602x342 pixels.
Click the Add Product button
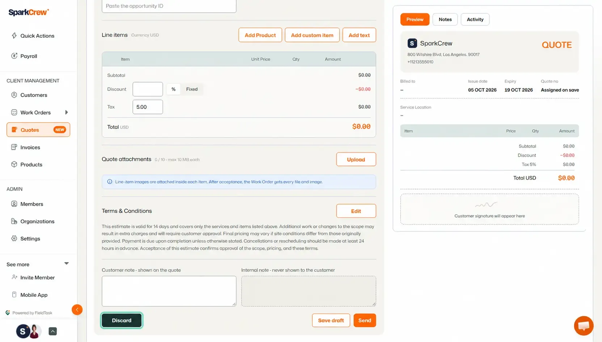(x=260, y=35)
